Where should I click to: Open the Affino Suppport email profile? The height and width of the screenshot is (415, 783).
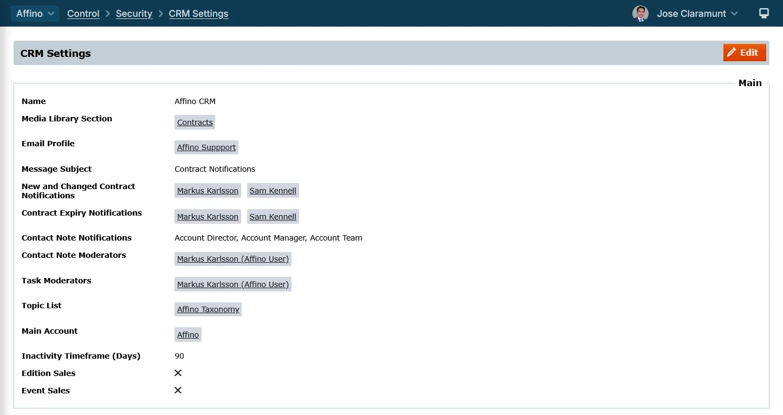pyautogui.click(x=206, y=147)
